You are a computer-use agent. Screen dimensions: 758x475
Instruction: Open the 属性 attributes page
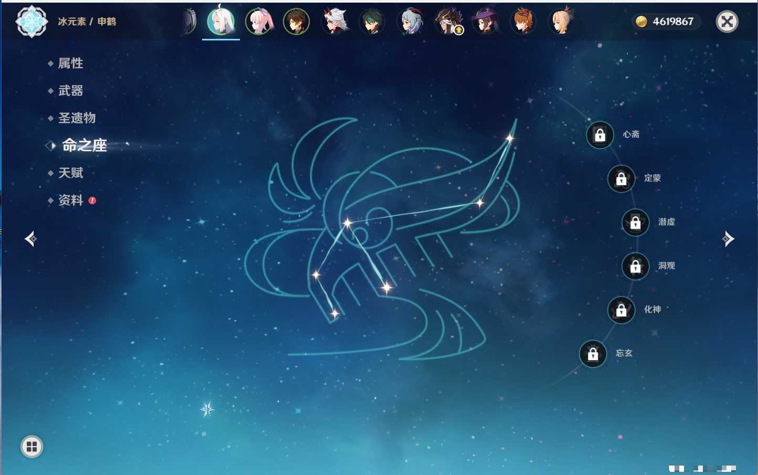(x=70, y=64)
